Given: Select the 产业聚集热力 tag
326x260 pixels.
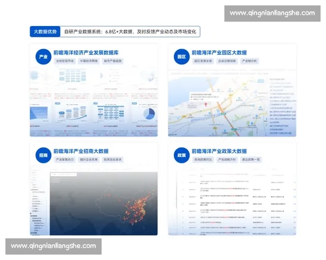Looking at the screenshot, I should pyautogui.click(x=65, y=159).
